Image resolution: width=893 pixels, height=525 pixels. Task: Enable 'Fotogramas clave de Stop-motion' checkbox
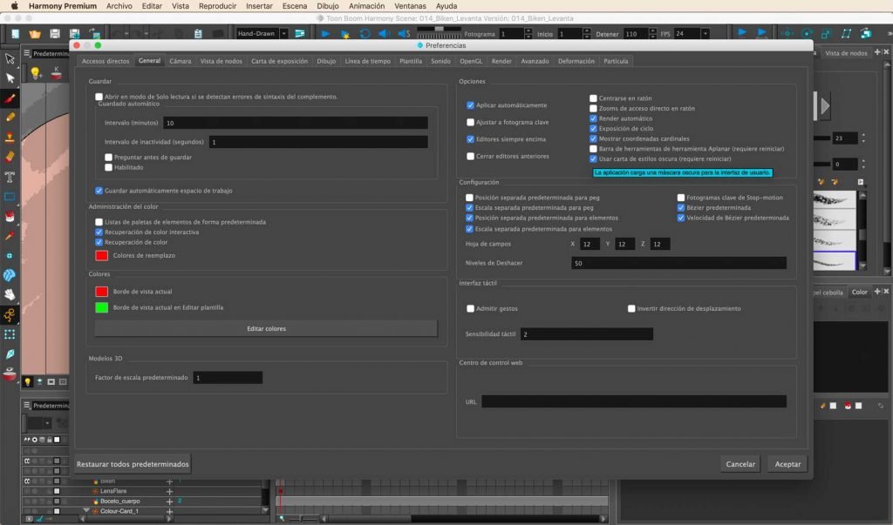pos(680,198)
